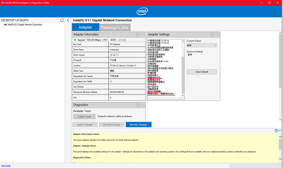Image resolution: width=283 pixels, height=169 pixels.
Task: Switch to the Adapter tab
Action: click(x=85, y=27)
